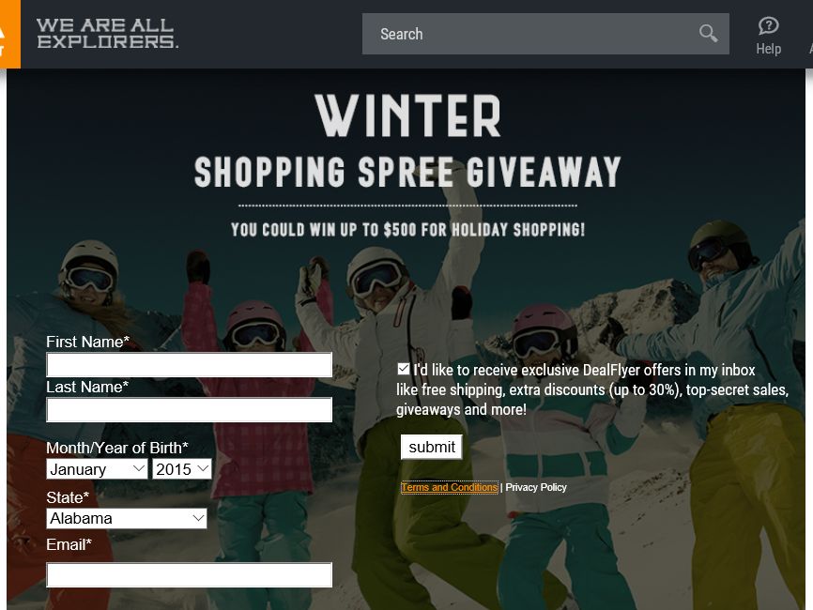The height and width of the screenshot is (610, 813).
Task: Open the Terms and Conditions link
Action: pyautogui.click(x=450, y=487)
